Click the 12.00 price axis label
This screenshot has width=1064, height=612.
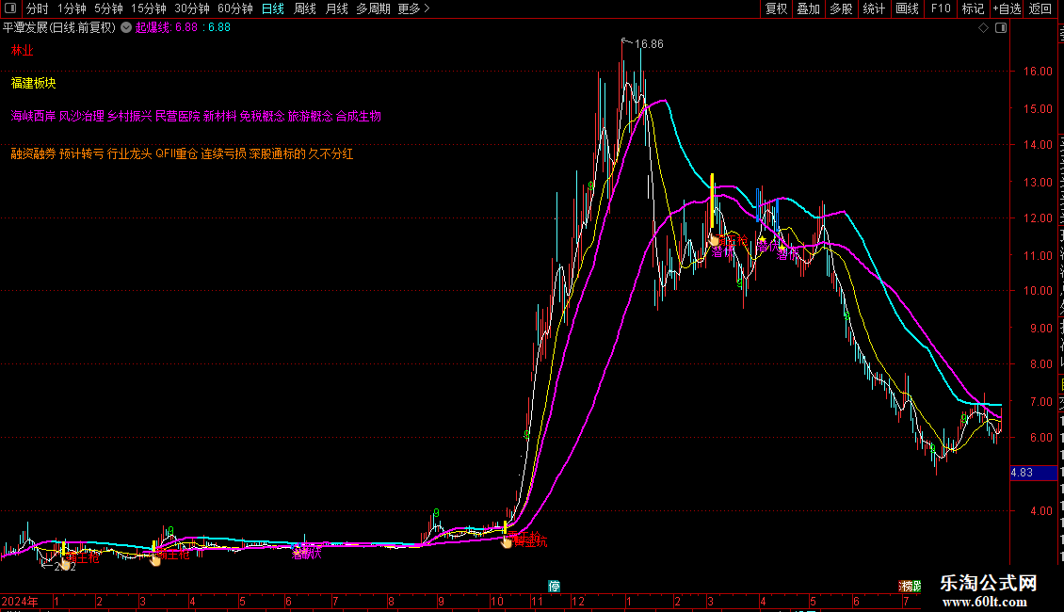pos(1039,218)
